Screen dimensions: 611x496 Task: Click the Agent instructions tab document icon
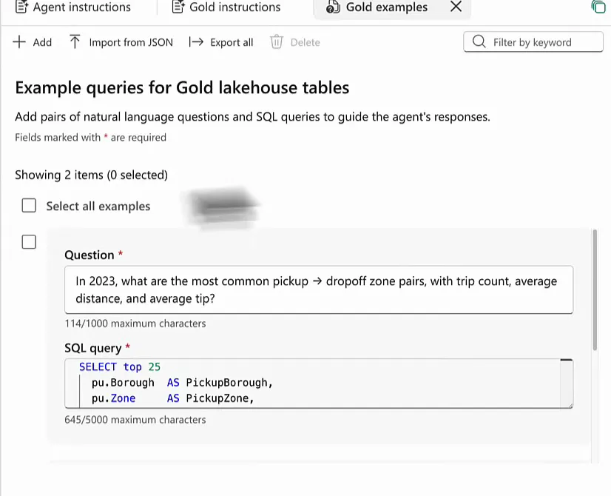[x=21, y=7]
